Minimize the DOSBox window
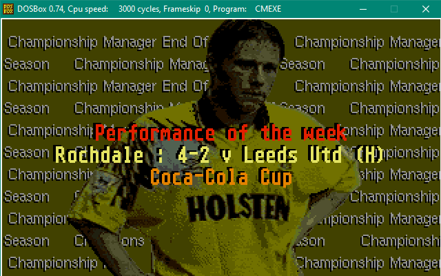 coord(363,9)
